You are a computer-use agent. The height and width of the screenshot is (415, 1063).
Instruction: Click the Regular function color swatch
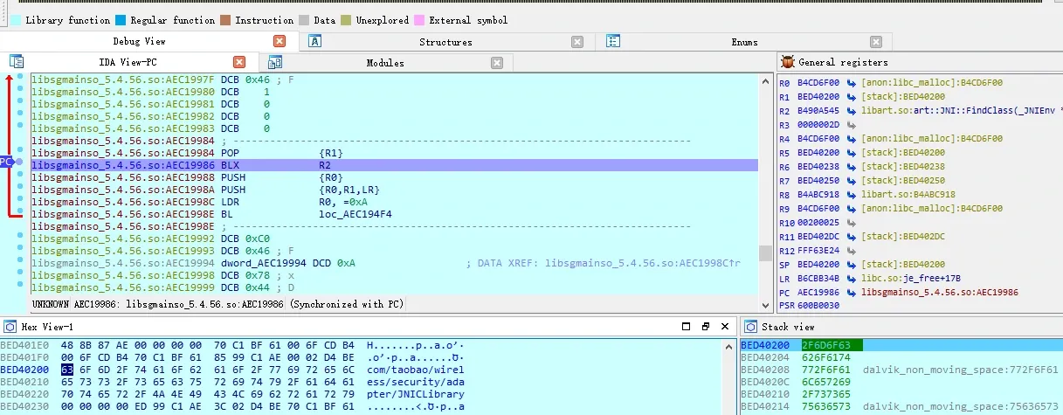point(121,19)
